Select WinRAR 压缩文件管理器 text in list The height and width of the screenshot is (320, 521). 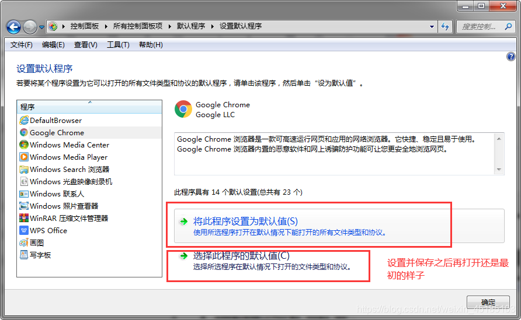click(69, 218)
